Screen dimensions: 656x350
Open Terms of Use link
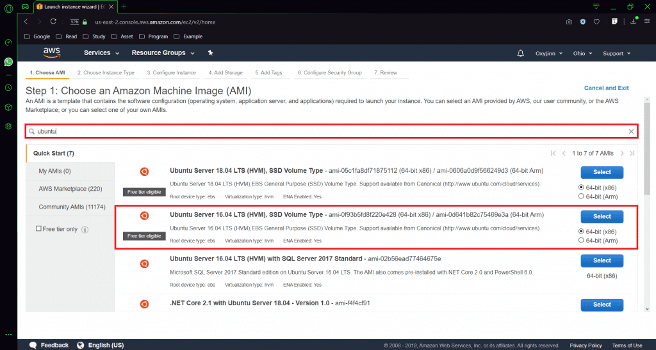pyautogui.click(x=627, y=346)
